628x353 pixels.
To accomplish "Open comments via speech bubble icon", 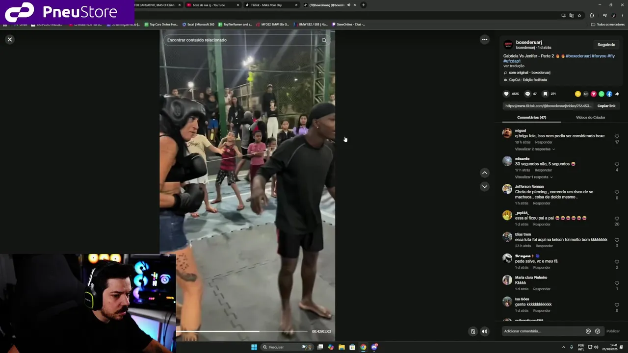I will click(x=527, y=94).
